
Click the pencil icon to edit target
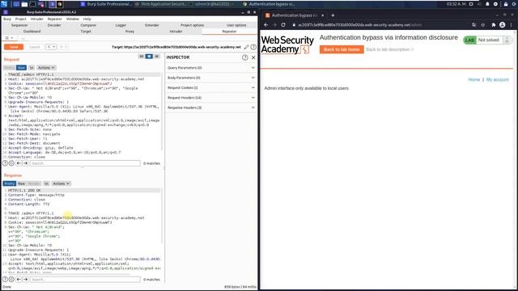click(246, 47)
